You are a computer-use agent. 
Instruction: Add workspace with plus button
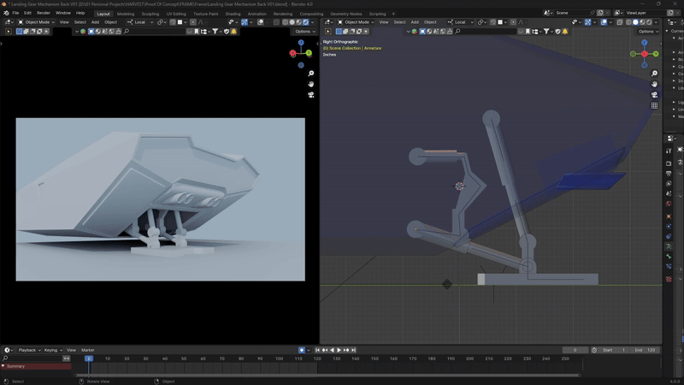coord(393,14)
